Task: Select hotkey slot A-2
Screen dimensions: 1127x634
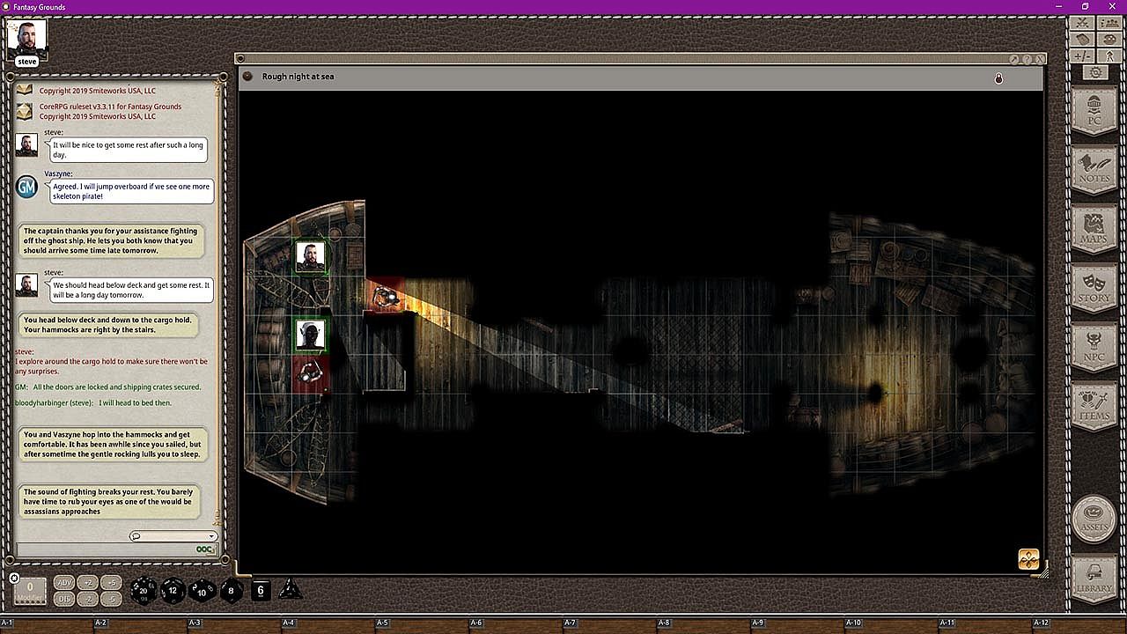Action: (x=141, y=625)
